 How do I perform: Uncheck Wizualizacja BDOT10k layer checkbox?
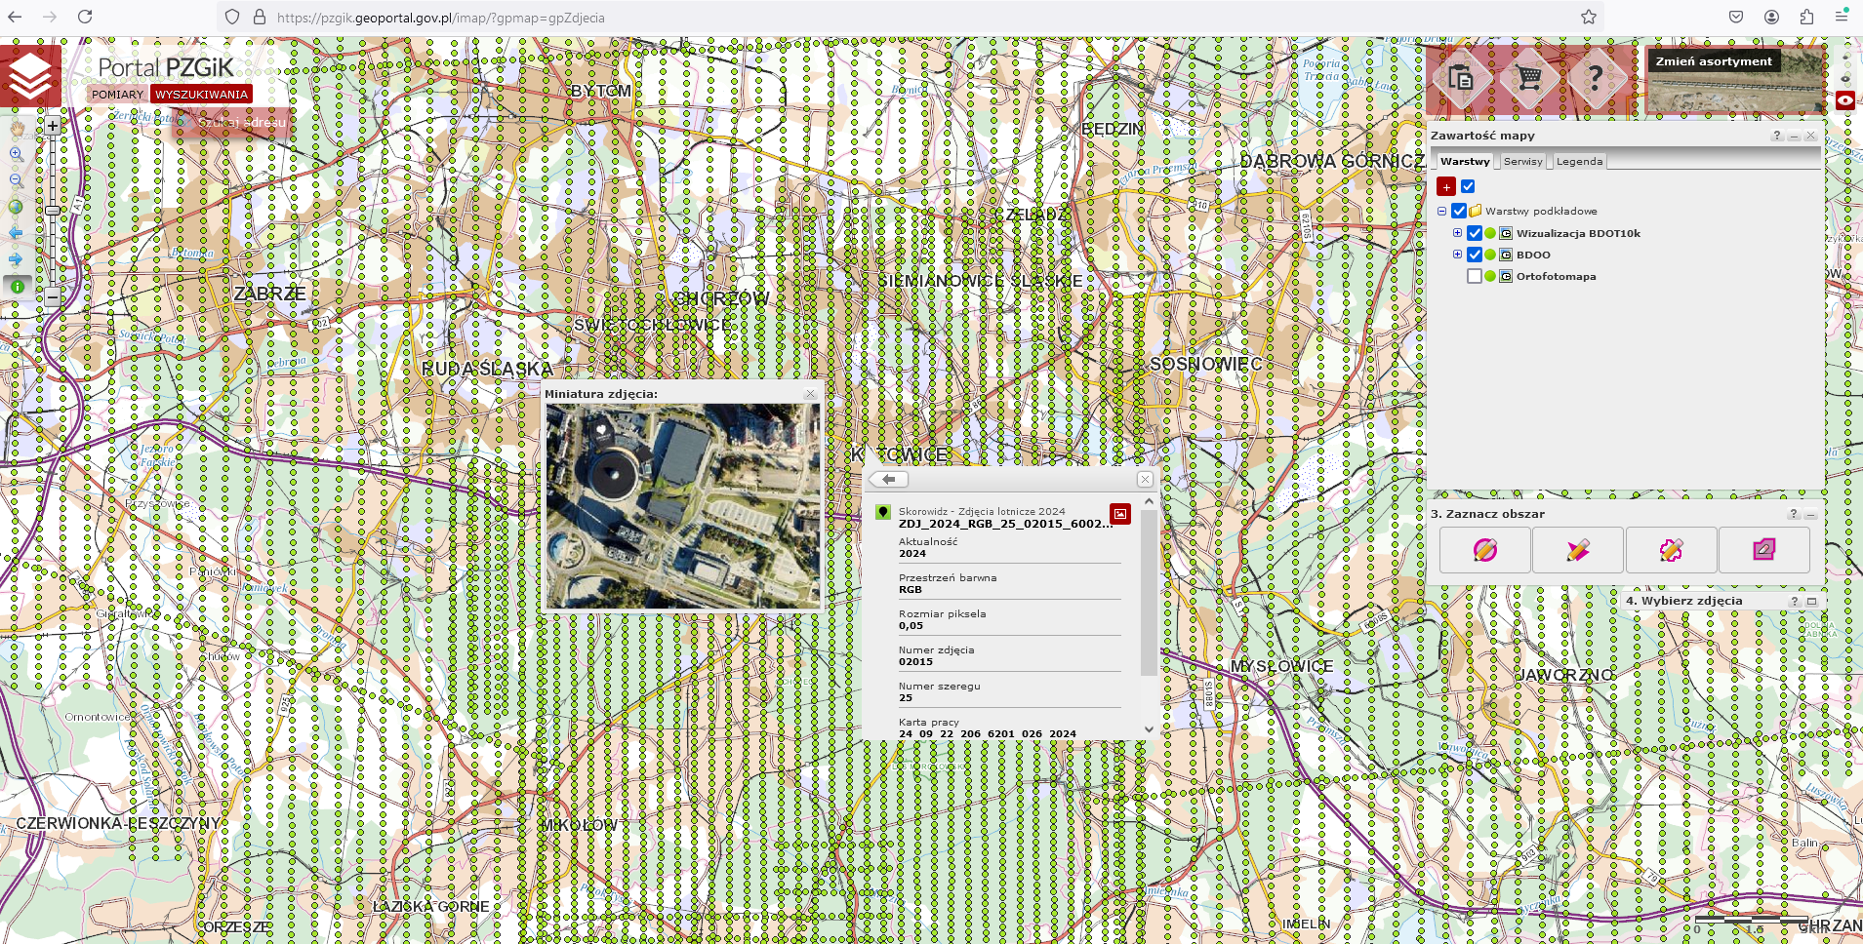click(x=1475, y=233)
